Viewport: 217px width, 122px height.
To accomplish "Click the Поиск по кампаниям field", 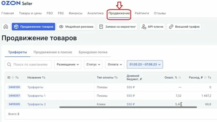I will (28, 64).
